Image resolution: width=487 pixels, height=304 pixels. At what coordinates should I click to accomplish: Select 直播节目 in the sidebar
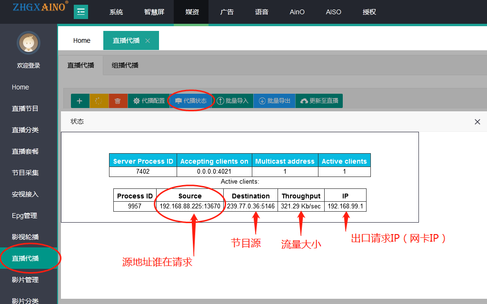tap(25, 108)
